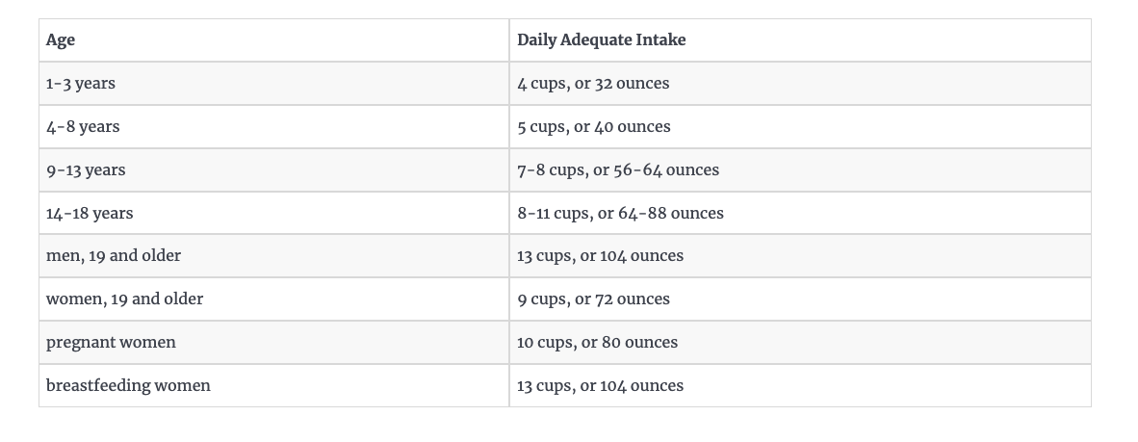The height and width of the screenshot is (442, 1138).
Task: Select the "4-8 years" age cell
Action: (83, 127)
